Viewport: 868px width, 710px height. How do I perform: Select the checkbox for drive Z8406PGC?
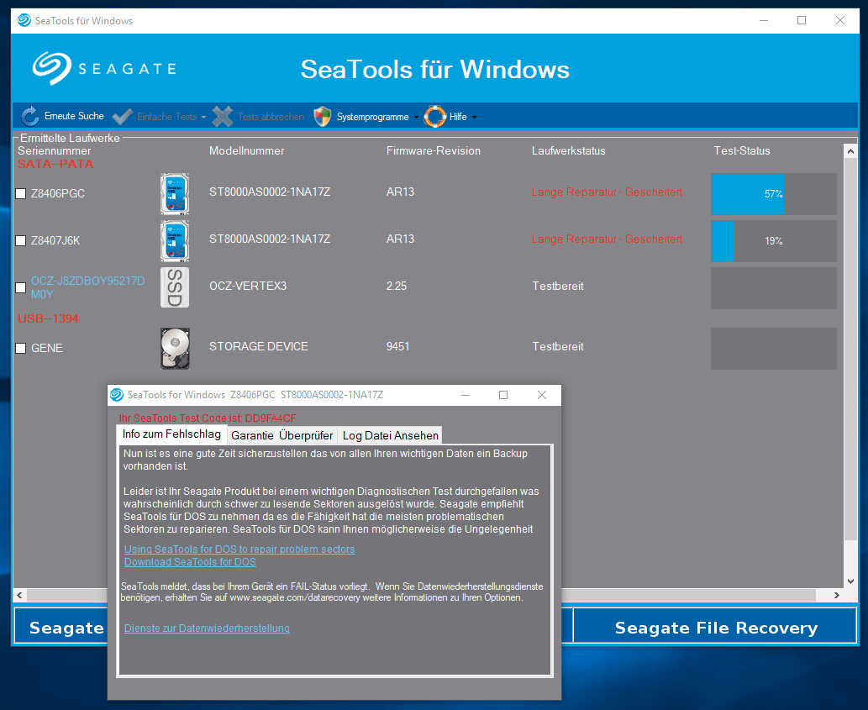(20, 194)
